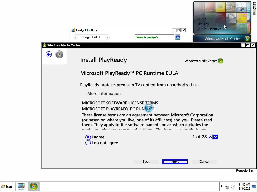This screenshot has height=192, width=257.
Task: Open Media Center gadget options wrench
Action: pos(254,8)
